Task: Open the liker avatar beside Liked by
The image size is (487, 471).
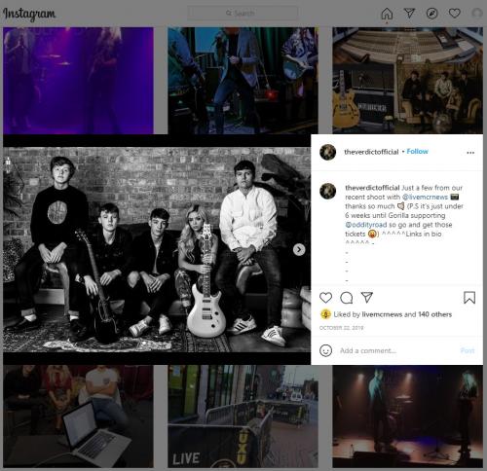Action: point(325,314)
